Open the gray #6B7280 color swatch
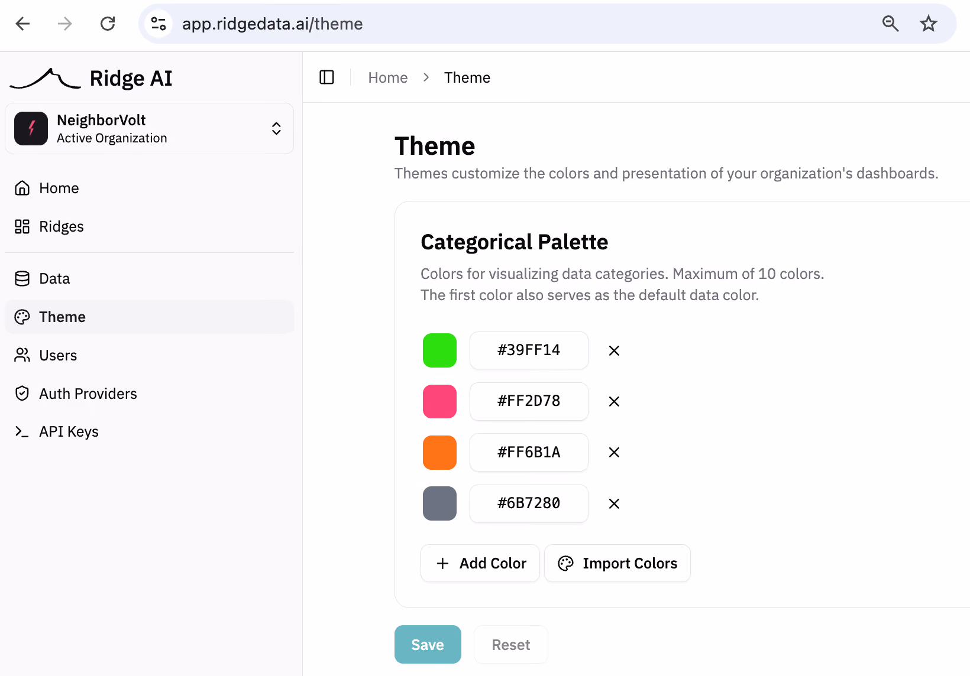Image resolution: width=970 pixels, height=676 pixels. (x=439, y=503)
